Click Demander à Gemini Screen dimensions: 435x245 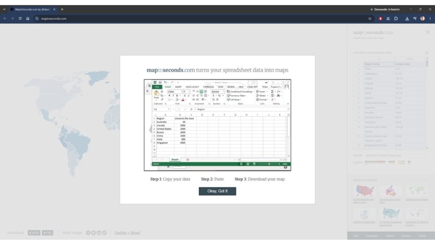[x=385, y=9]
